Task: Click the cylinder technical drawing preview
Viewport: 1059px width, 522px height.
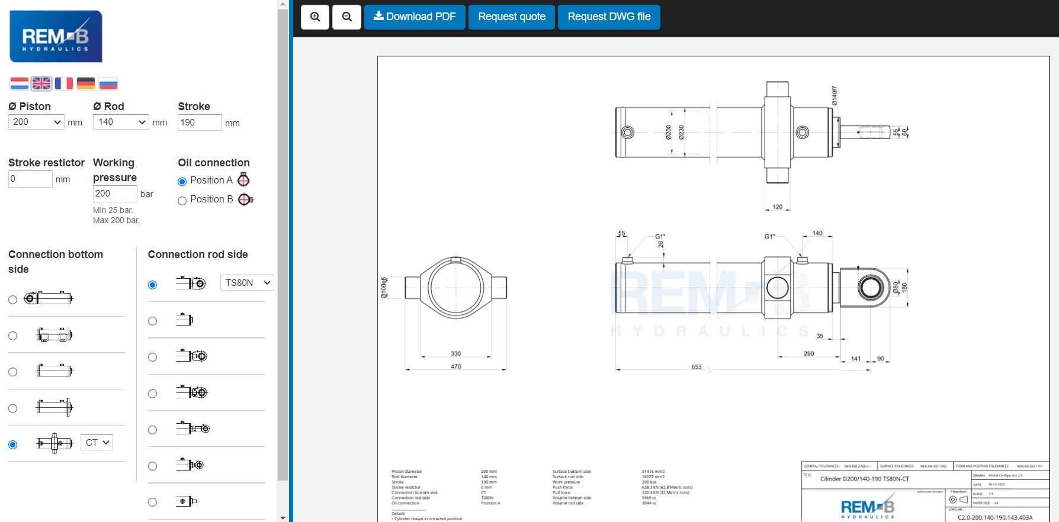Action: click(713, 289)
